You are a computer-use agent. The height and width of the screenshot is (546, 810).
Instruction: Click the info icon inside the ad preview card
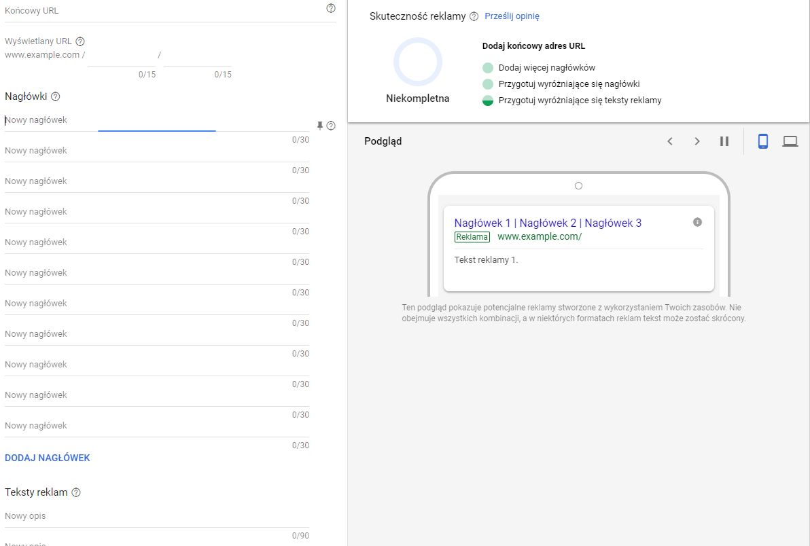point(697,222)
